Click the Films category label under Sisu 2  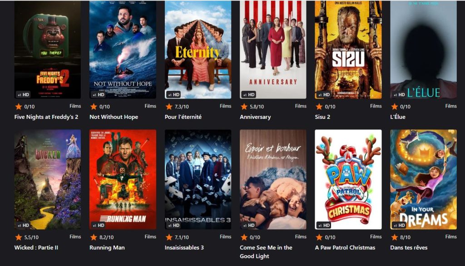tap(376, 106)
